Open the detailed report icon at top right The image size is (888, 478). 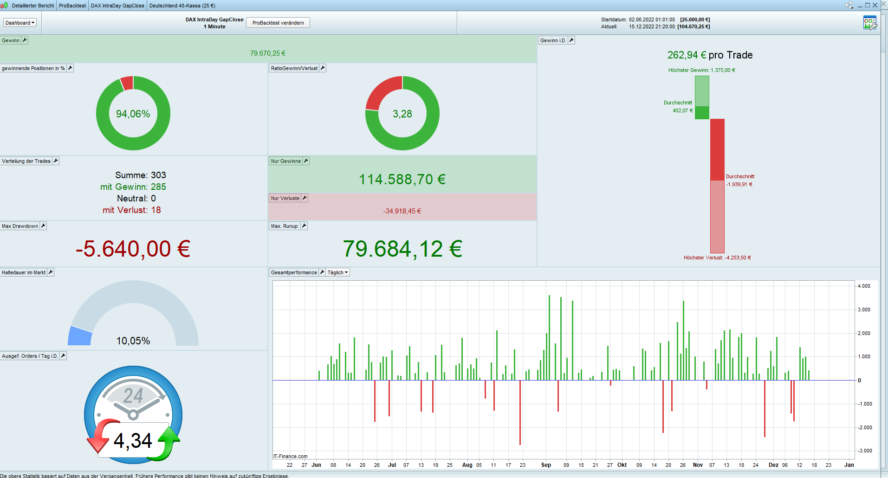[x=869, y=23]
